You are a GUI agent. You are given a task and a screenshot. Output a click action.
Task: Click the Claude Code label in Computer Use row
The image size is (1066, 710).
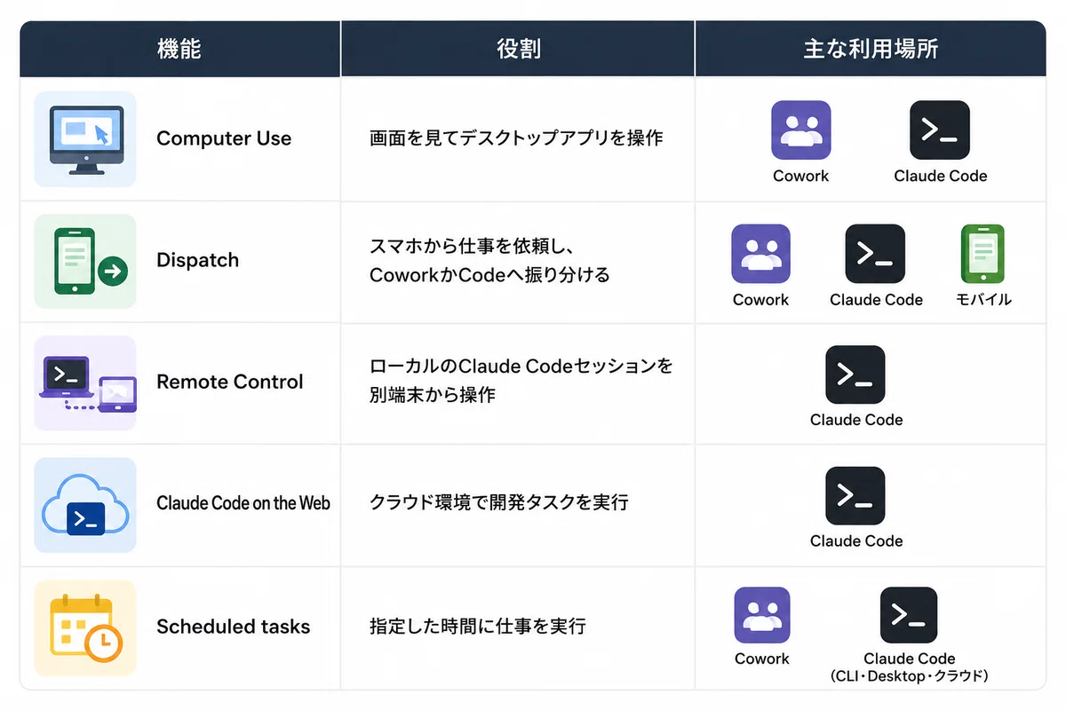coord(941,176)
